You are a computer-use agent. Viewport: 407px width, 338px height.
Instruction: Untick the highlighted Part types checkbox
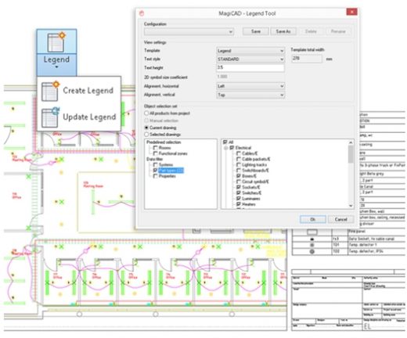coord(156,171)
